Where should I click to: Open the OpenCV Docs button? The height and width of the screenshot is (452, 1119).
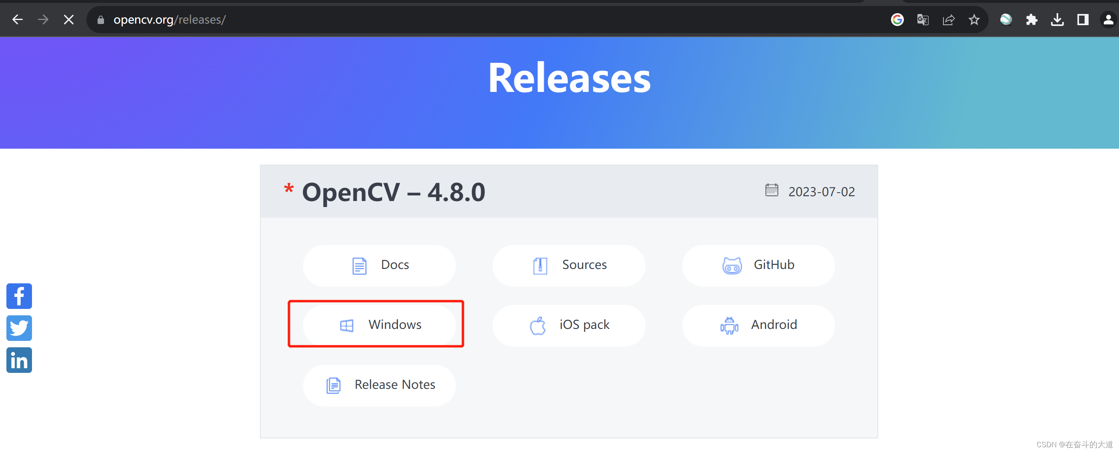[x=379, y=265]
